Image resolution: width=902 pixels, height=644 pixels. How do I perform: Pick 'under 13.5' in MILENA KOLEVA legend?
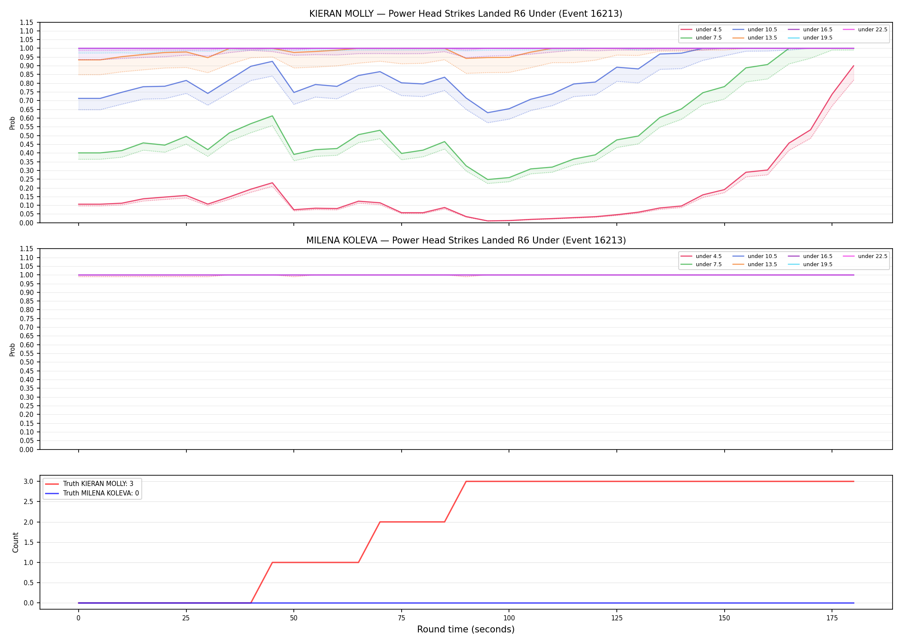(x=755, y=264)
